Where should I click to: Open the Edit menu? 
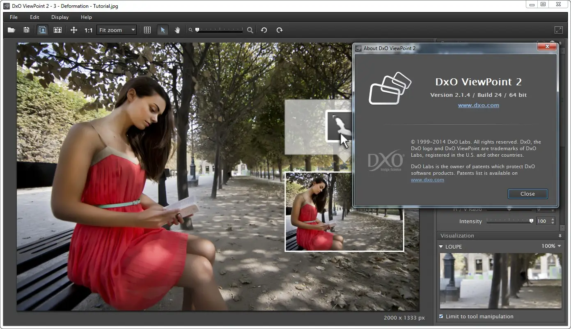coord(34,17)
